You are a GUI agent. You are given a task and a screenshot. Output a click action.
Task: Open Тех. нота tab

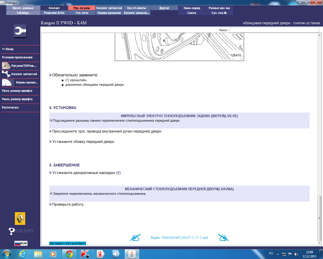point(82,13)
